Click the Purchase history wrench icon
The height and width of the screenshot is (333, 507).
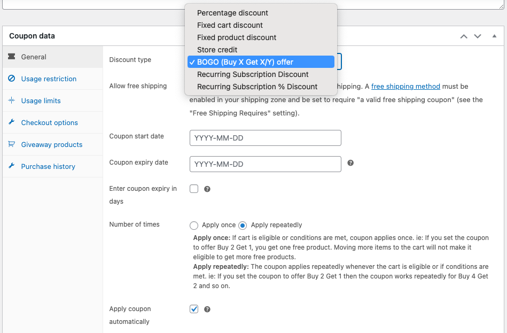(x=12, y=166)
